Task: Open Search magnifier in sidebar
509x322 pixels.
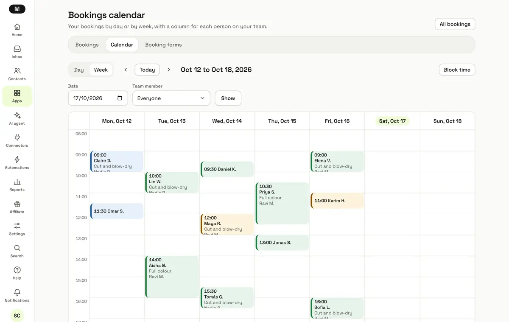Action: point(17,248)
